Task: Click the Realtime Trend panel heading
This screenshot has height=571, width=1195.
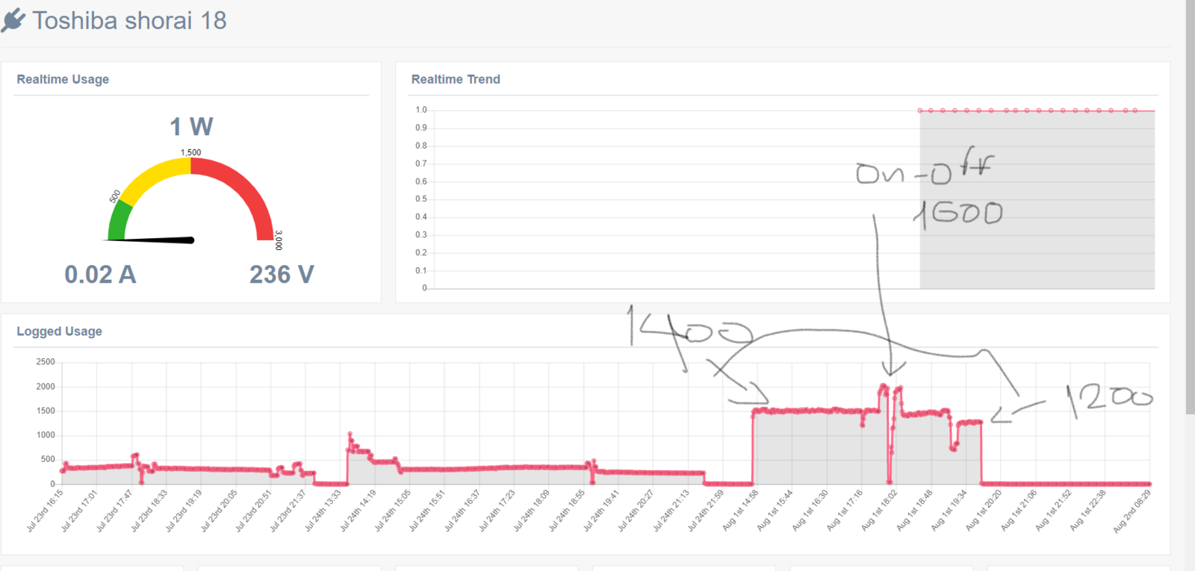Action: click(456, 79)
